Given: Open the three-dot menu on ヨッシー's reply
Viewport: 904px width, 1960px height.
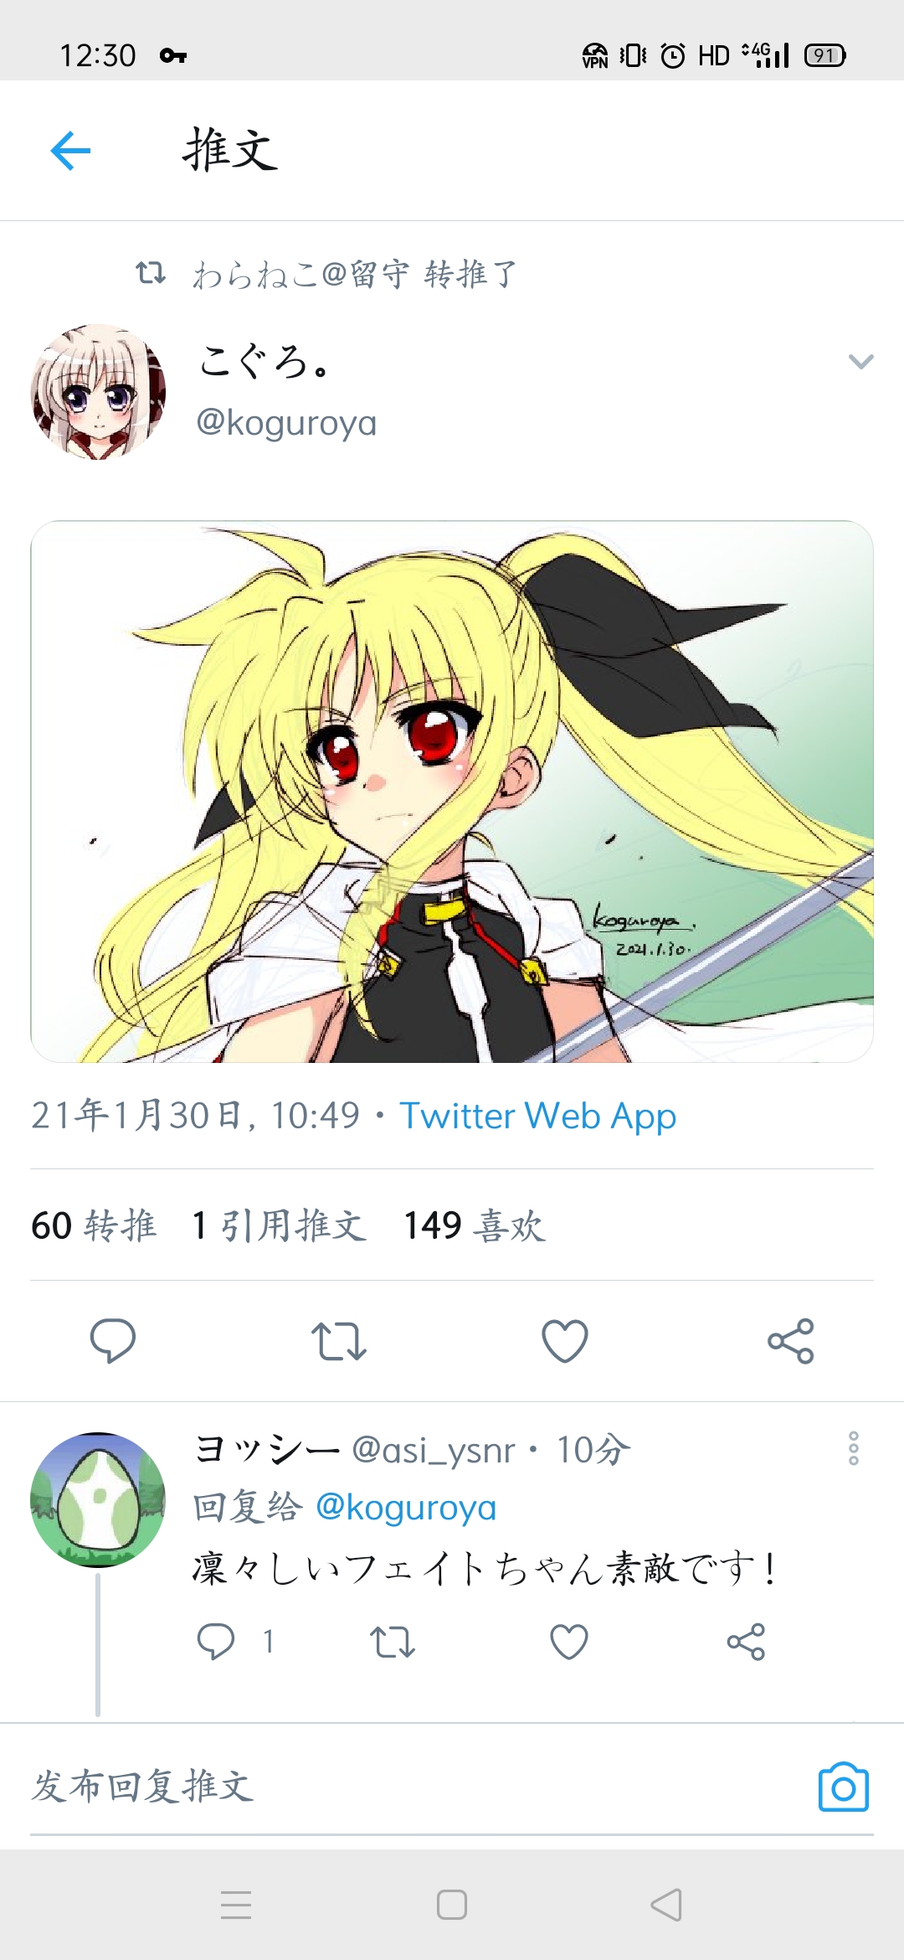Looking at the screenshot, I should coord(854,1448).
